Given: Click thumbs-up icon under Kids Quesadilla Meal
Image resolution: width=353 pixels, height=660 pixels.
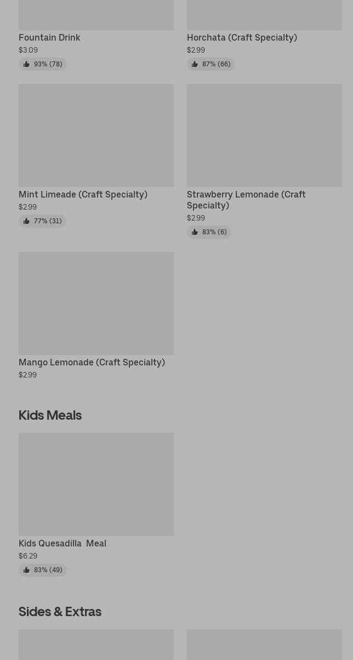Looking at the screenshot, I should click(26, 570).
